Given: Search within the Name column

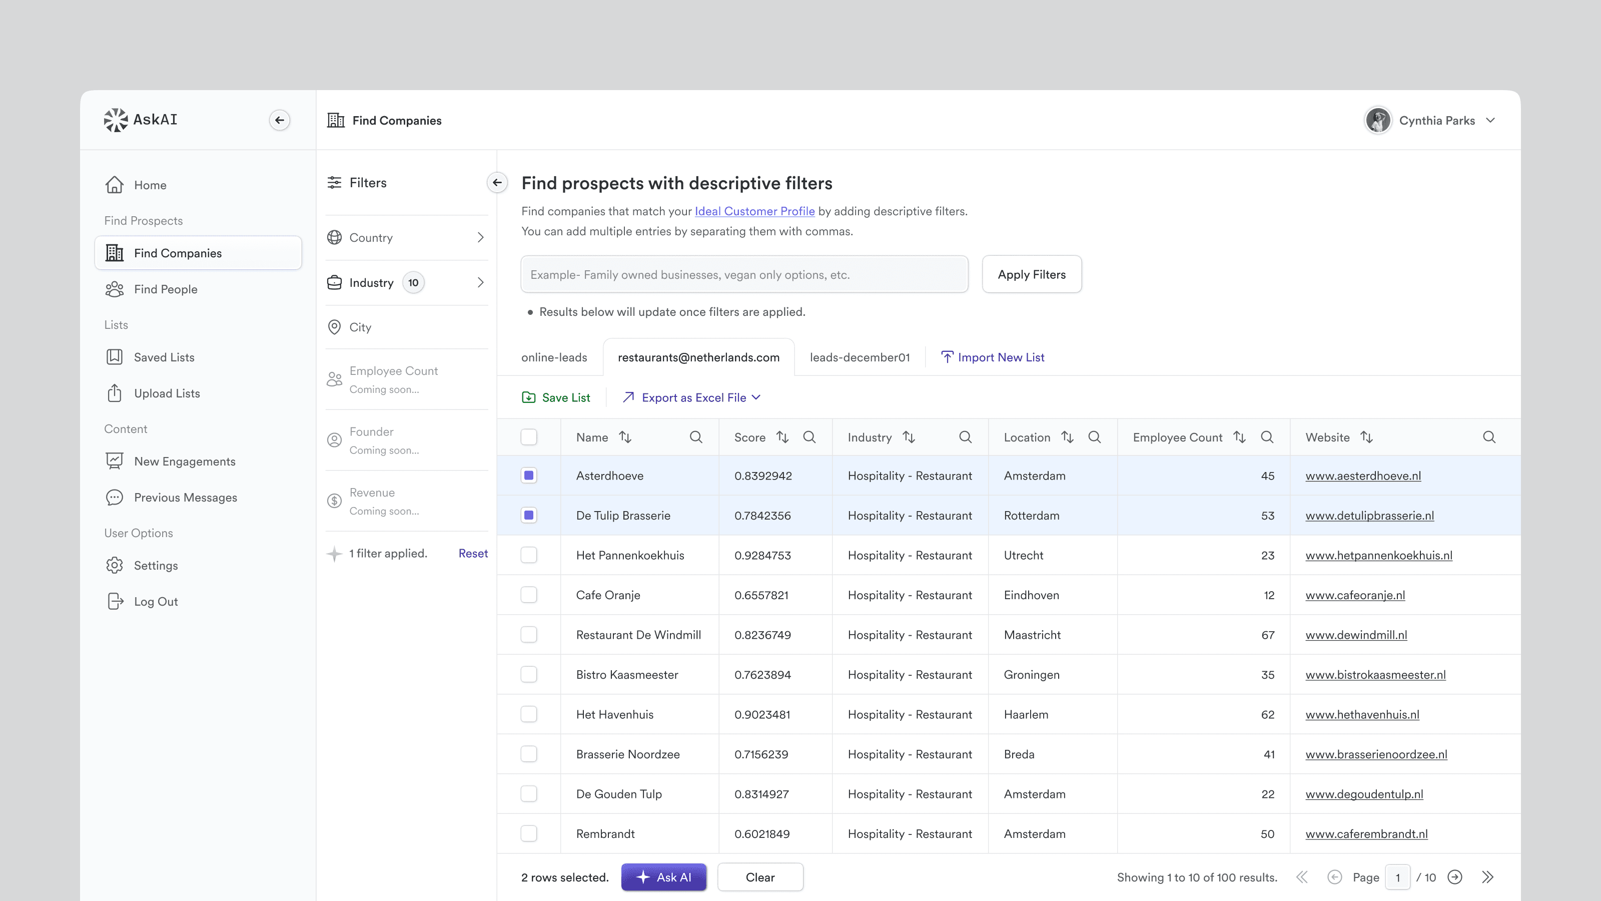Looking at the screenshot, I should [x=696, y=437].
